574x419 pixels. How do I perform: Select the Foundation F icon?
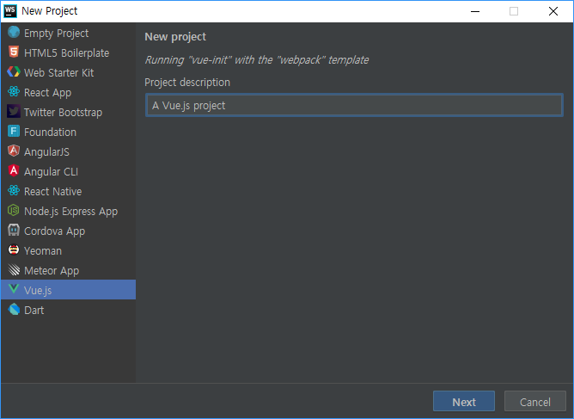(x=14, y=132)
